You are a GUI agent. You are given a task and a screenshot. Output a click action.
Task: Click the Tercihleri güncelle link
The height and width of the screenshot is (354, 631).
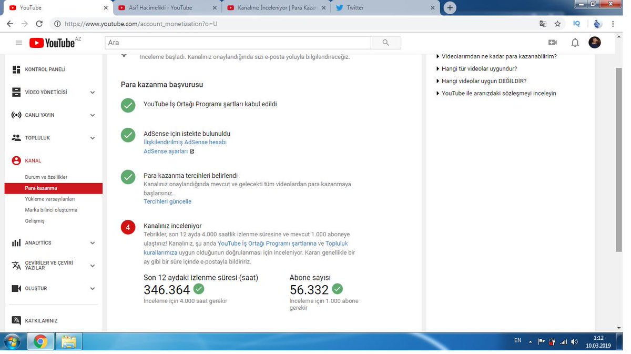167,202
